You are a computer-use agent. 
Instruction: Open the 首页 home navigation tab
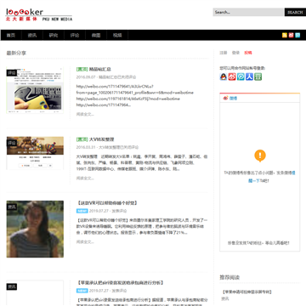click(x=11, y=35)
